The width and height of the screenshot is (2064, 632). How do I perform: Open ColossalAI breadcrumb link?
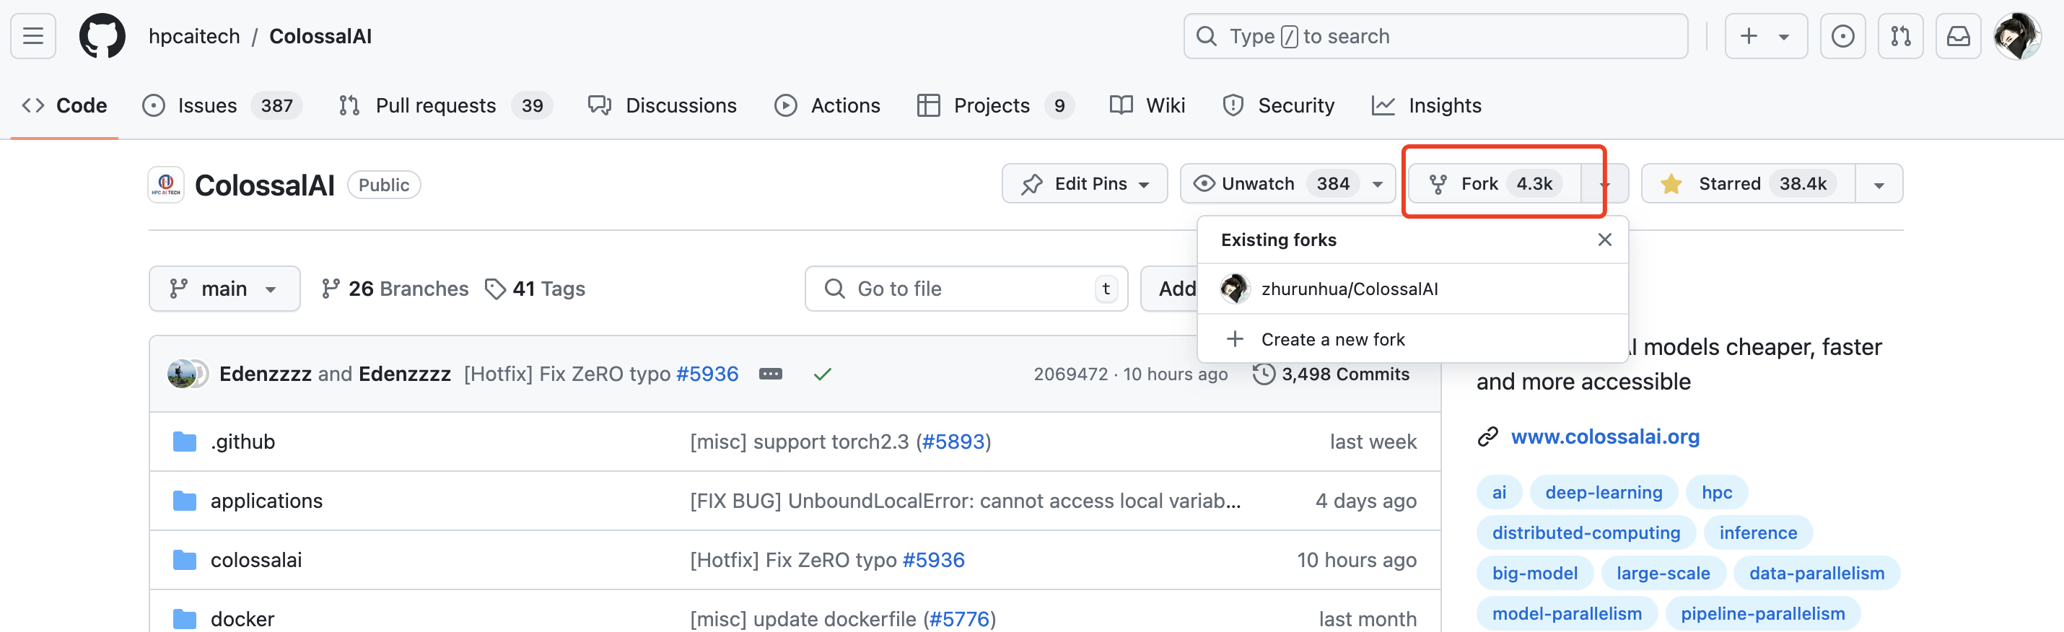tap(320, 36)
